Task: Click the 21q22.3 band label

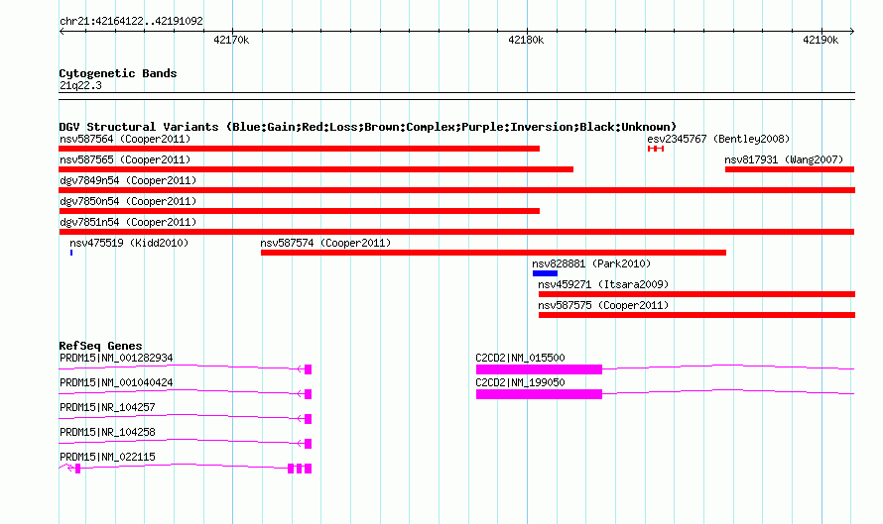Action: pyautogui.click(x=80, y=85)
